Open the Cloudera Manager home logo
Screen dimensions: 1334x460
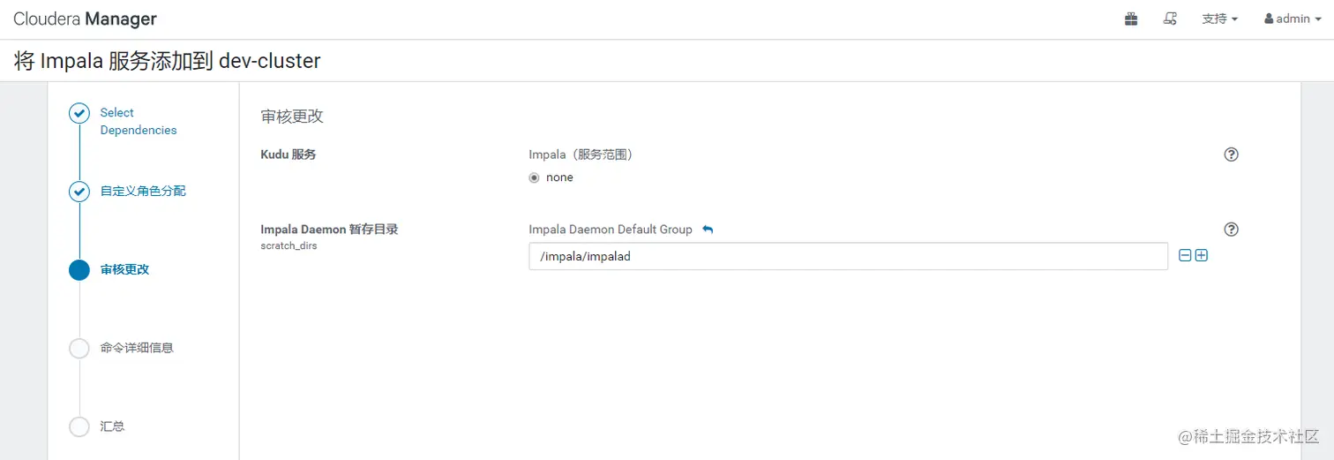(x=86, y=19)
